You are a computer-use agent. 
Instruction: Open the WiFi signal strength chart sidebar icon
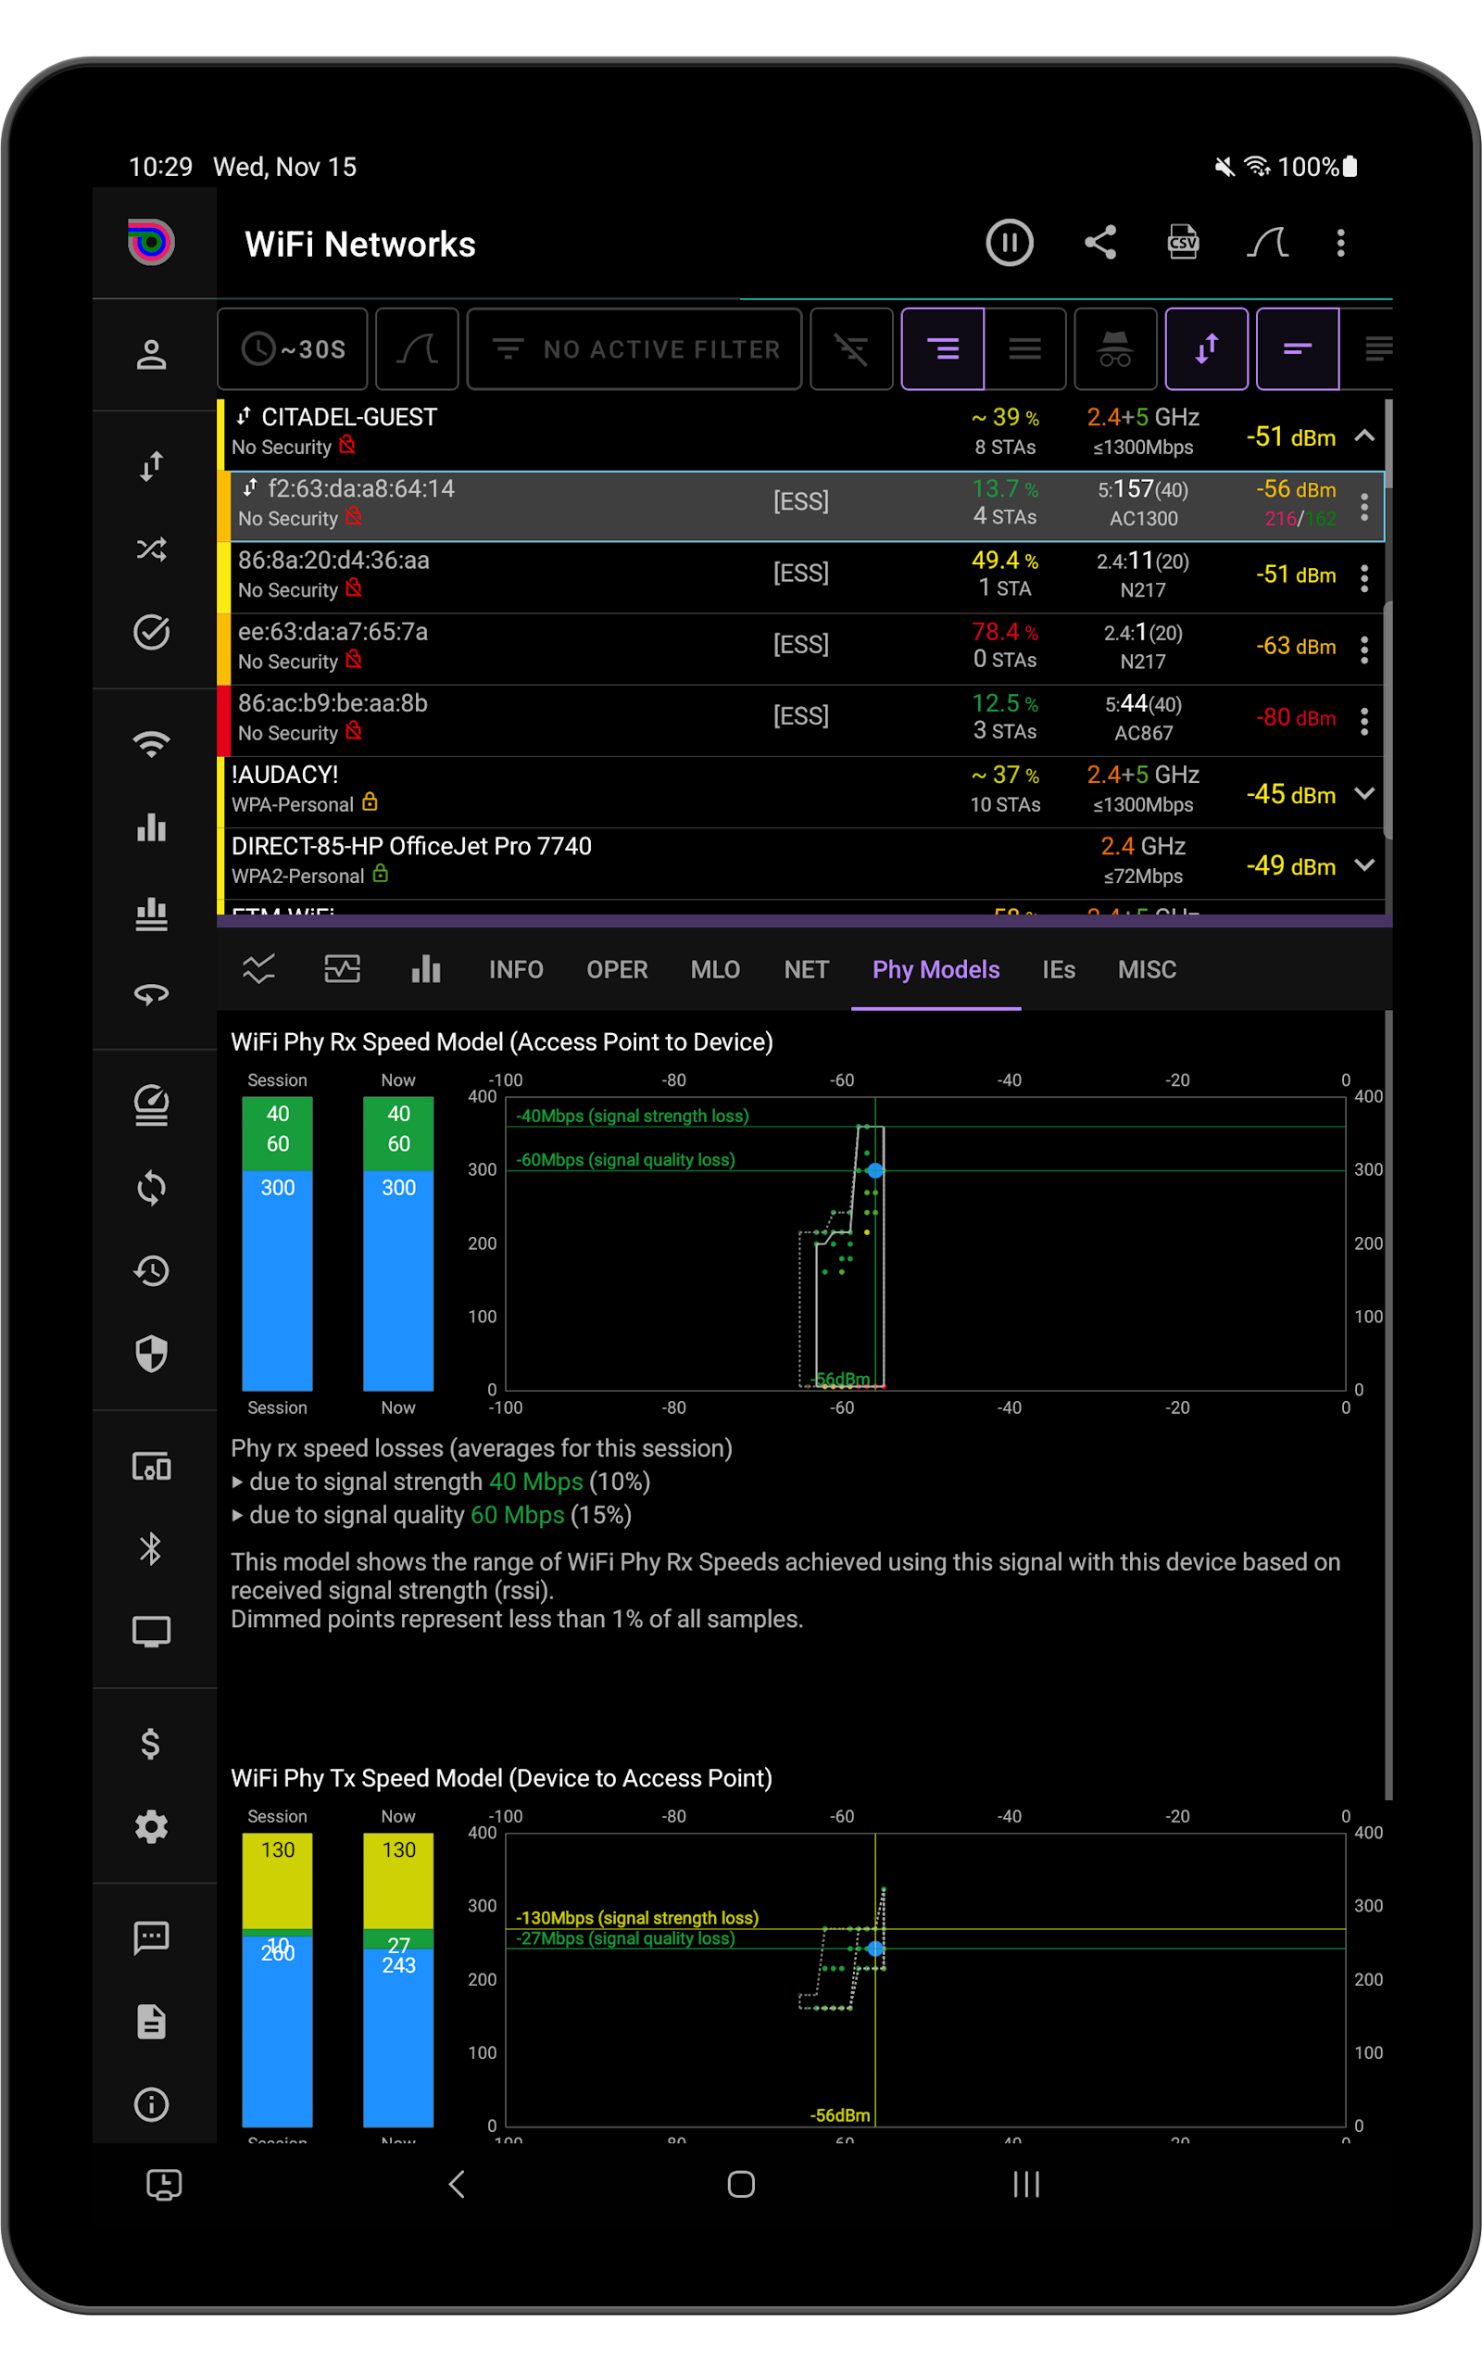click(x=152, y=828)
